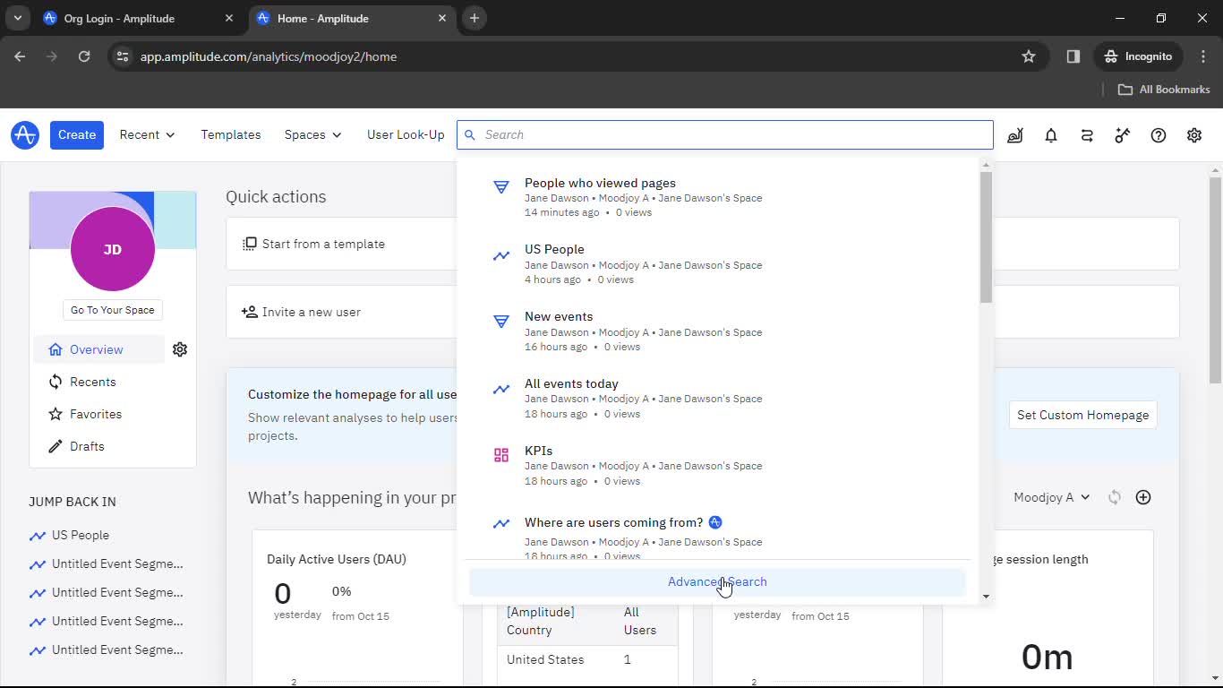Open the help question mark icon
Image resolution: width=1223 pixels, height=688 pixels.
(1159, 135)
